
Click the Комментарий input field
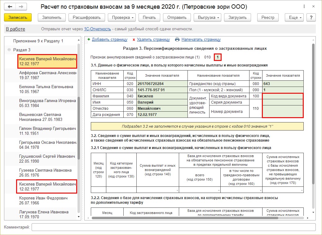click(x=174, y=227)
